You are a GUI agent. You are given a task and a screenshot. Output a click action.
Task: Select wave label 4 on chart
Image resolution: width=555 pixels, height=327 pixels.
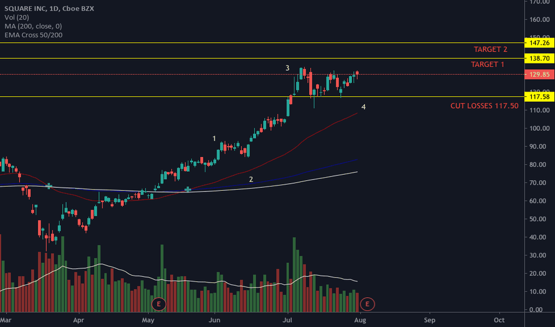tap(363, 107)
